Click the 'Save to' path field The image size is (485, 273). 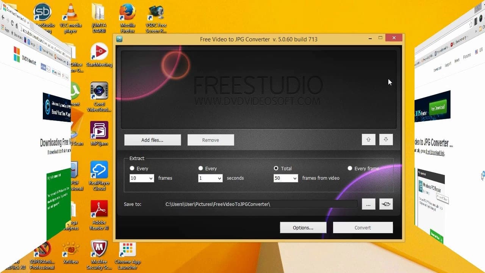[260, 204]
